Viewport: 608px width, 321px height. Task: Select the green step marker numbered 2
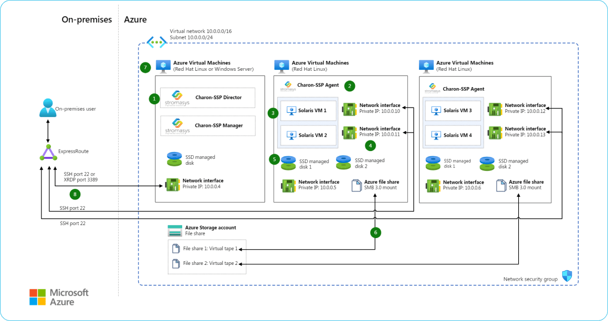point(350,85)
